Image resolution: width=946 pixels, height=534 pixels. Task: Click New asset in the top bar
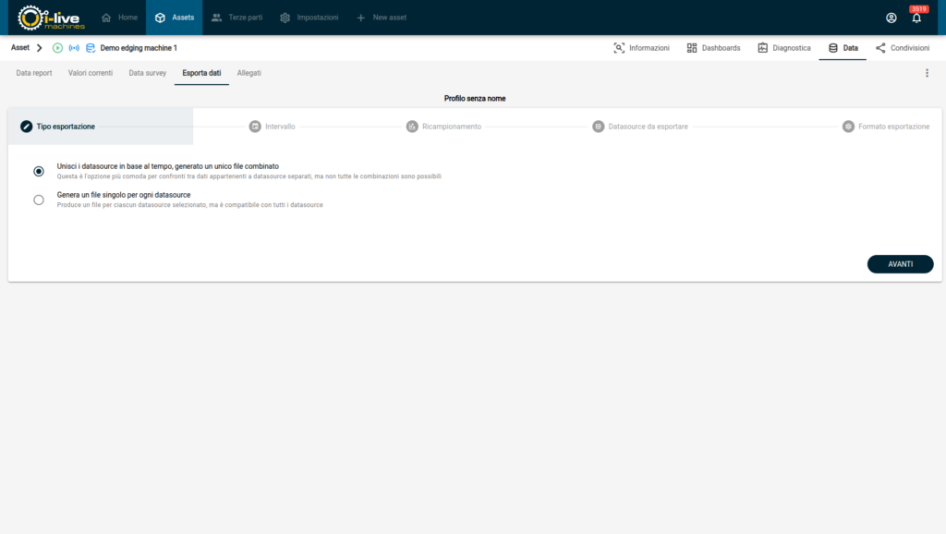381,18
